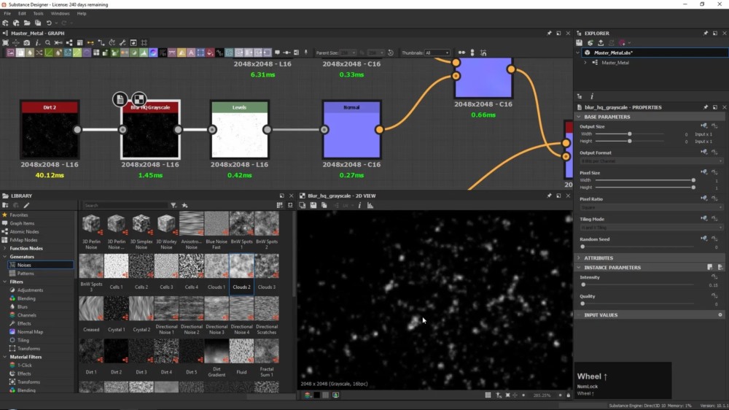Pin the 2D View panel
The height and width of the screenshot is (410, 729).
pyautogui.click(x=549, y=196)
